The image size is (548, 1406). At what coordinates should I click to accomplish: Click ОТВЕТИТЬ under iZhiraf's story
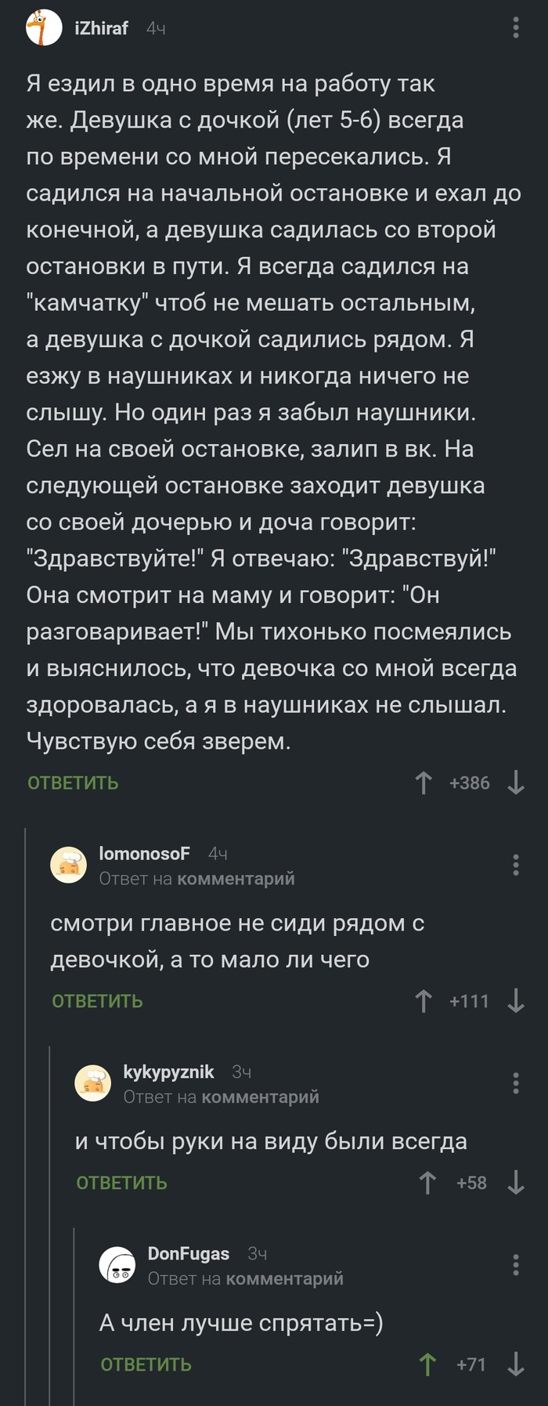[x=72, y=783]
